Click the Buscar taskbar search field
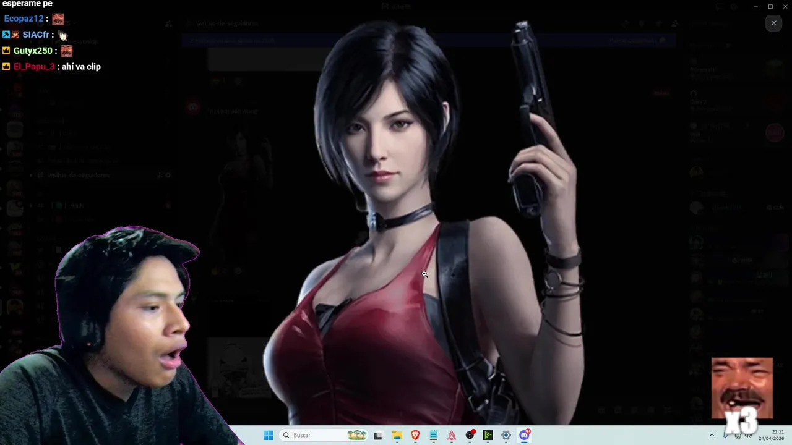Screen dimensions: 792x445 pyautogui.click(x=324, y=435)
